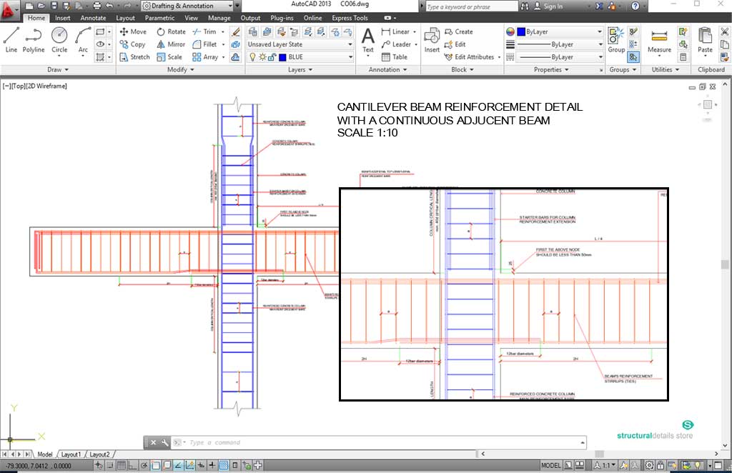Click the Insert block icon
732x473 pixels.
(432, 40)
